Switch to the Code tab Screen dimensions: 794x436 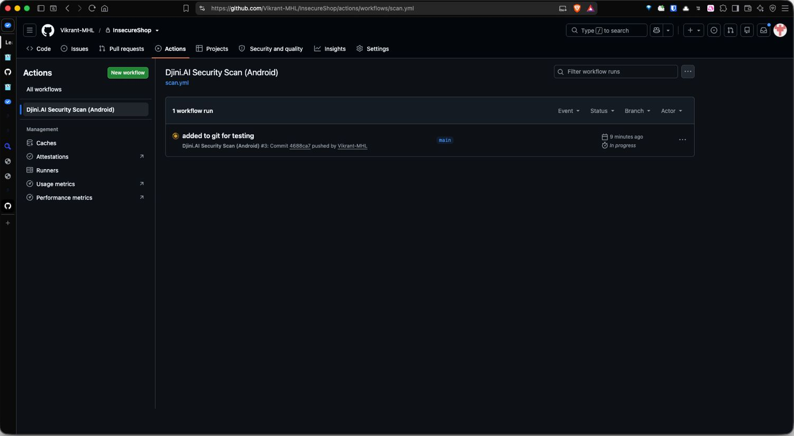[x=38, y=49]
